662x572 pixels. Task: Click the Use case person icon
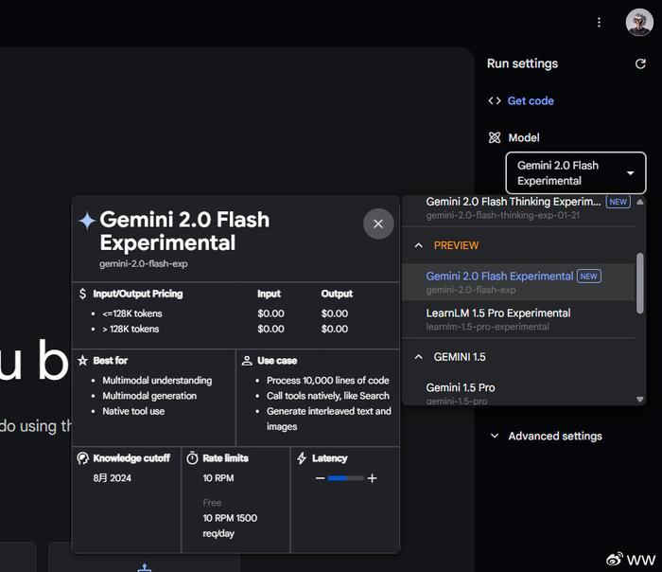[247, 361]
